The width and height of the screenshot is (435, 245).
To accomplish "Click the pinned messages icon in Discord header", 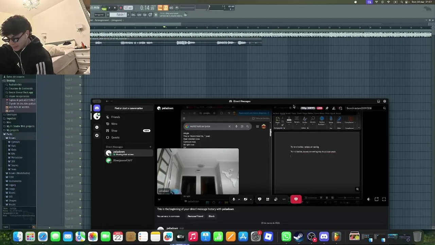I will [x=327, y=108].
